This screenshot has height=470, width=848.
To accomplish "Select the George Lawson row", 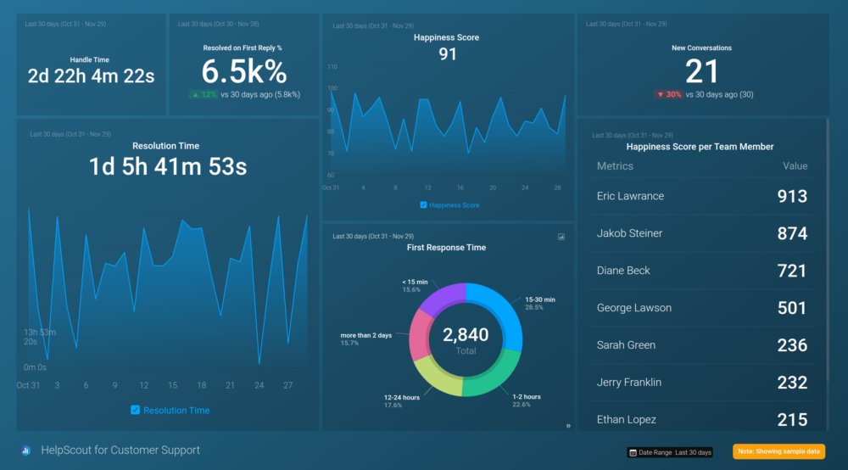I will tap(702, 308).
